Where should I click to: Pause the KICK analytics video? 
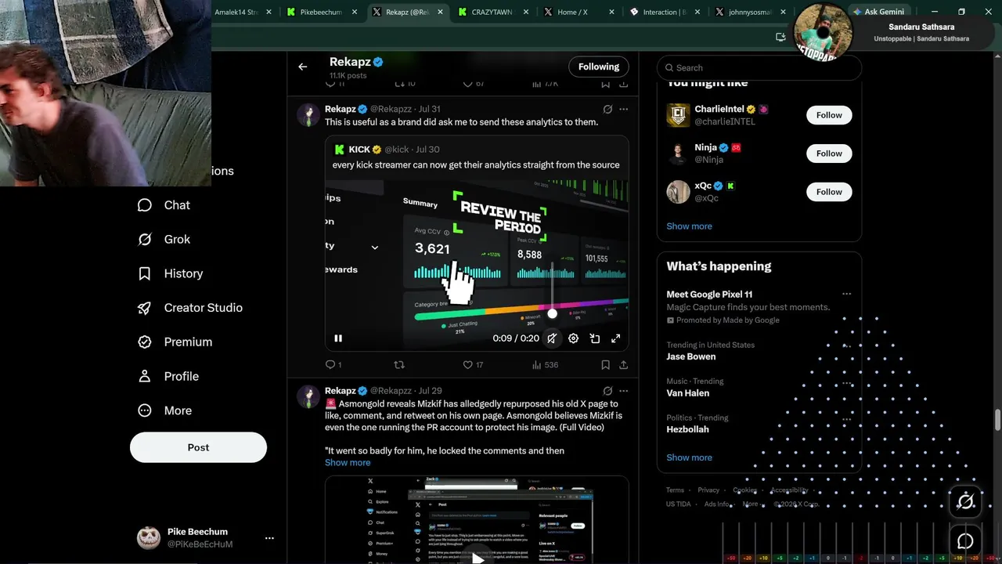click(338, 338)
